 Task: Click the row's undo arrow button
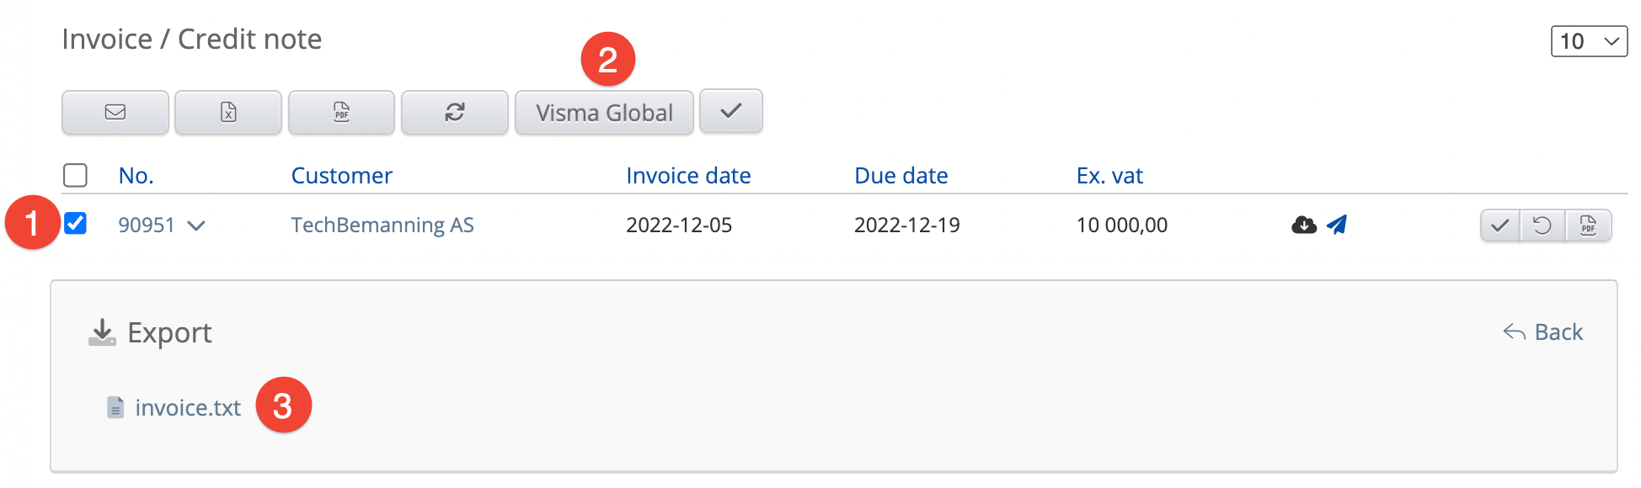coord(1542,225)
